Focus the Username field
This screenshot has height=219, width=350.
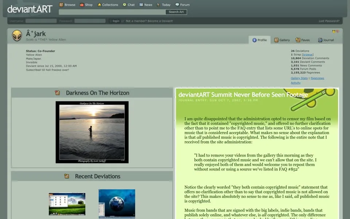click(41, 21)
